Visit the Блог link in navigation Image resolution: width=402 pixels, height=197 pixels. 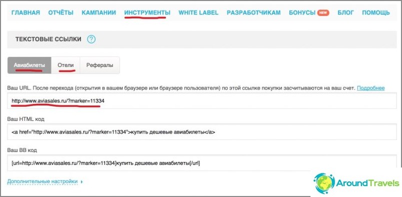pyautogui.click(x=345, y=12)
